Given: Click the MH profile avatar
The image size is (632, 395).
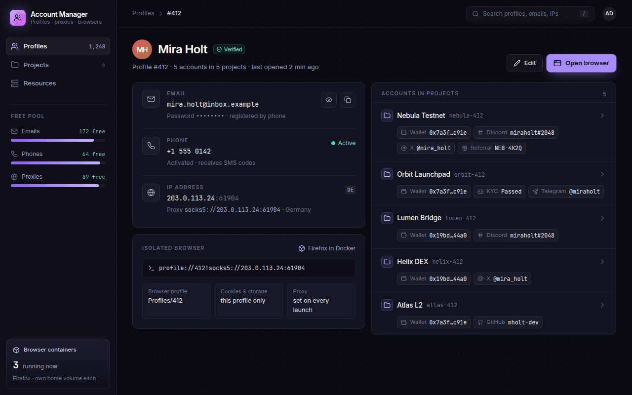Looking at the screenshot, I should coord(142,49).
